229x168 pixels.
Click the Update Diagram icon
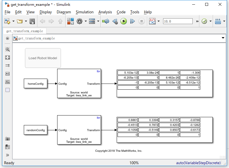(x=106, y=21)
